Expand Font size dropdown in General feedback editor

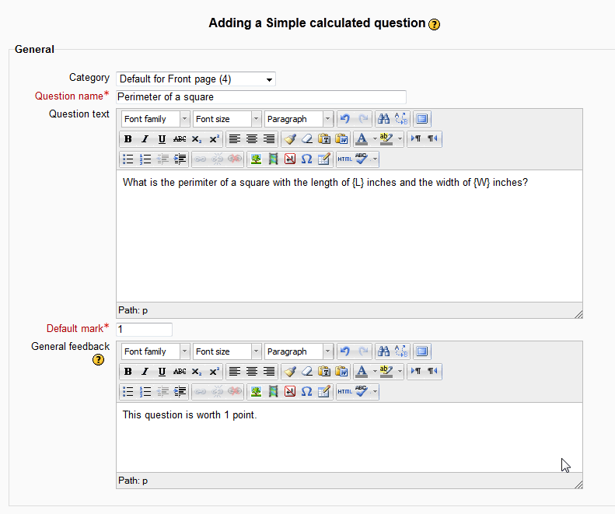228,351
